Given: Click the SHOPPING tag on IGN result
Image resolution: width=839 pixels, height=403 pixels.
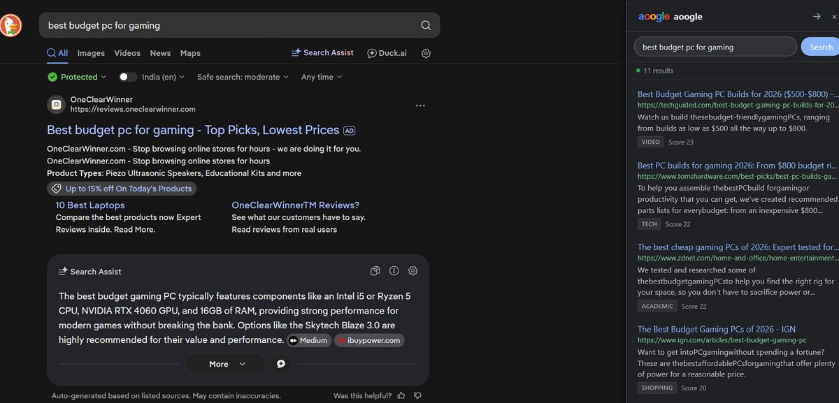Looking at the screenshot, I should (x=657, y=388).
